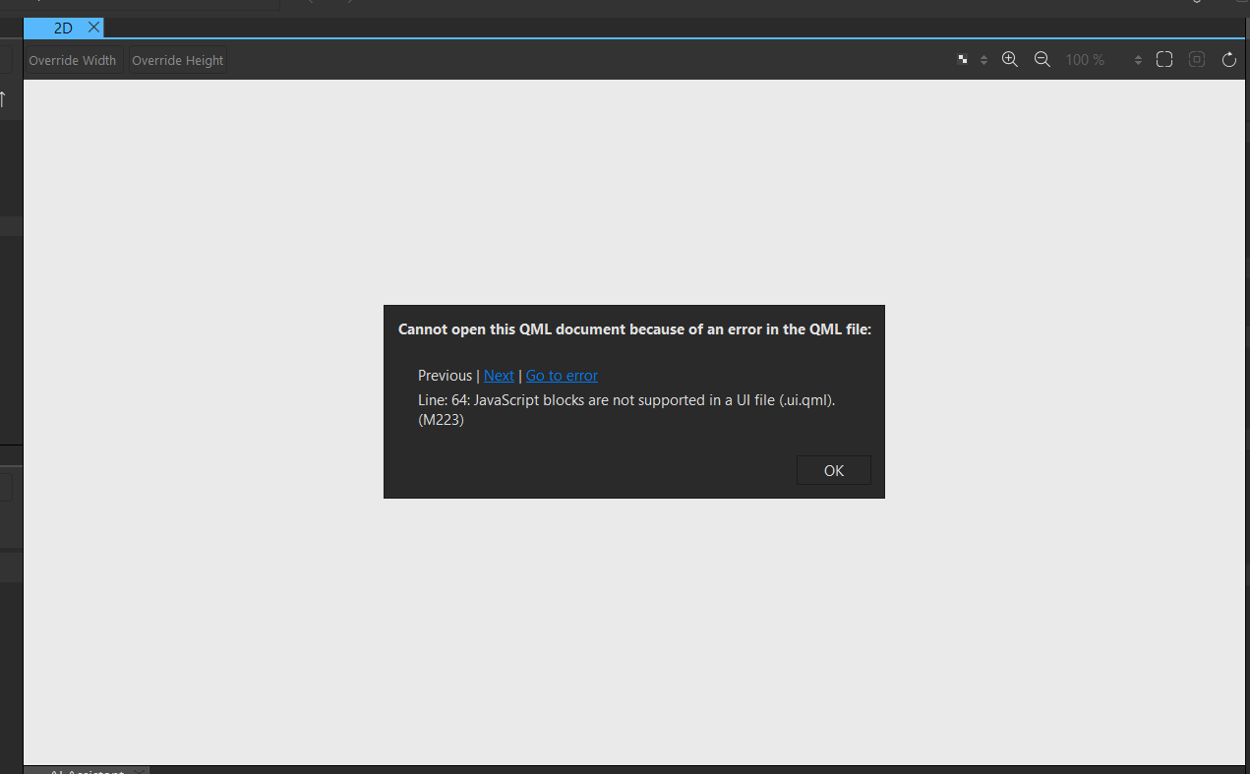
Task: Click the up arrow in left panel
Action: pyautogui.click(x=3, y=99)
